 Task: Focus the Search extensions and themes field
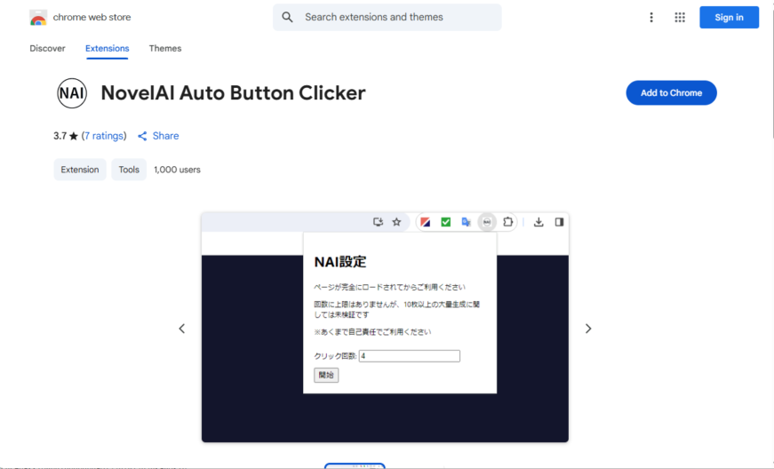(x=387, y=17)
